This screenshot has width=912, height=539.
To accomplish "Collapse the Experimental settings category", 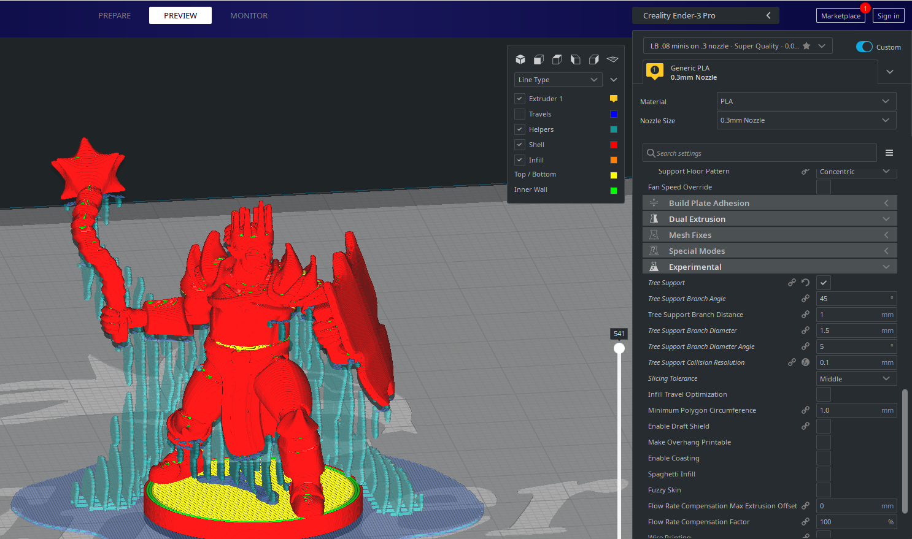I will (770, 267).
